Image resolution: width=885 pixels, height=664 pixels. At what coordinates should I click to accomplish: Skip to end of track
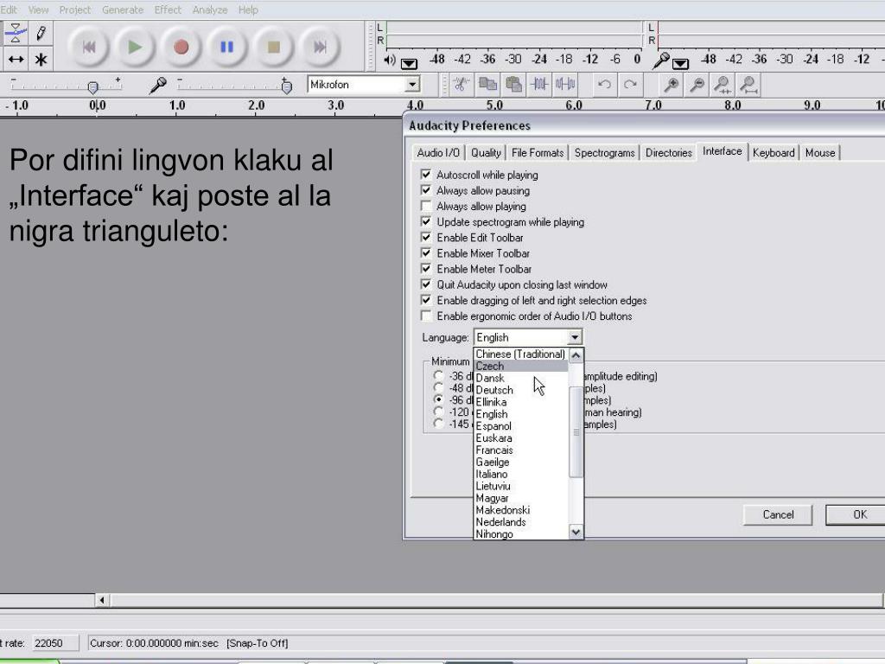pos(320,47)
